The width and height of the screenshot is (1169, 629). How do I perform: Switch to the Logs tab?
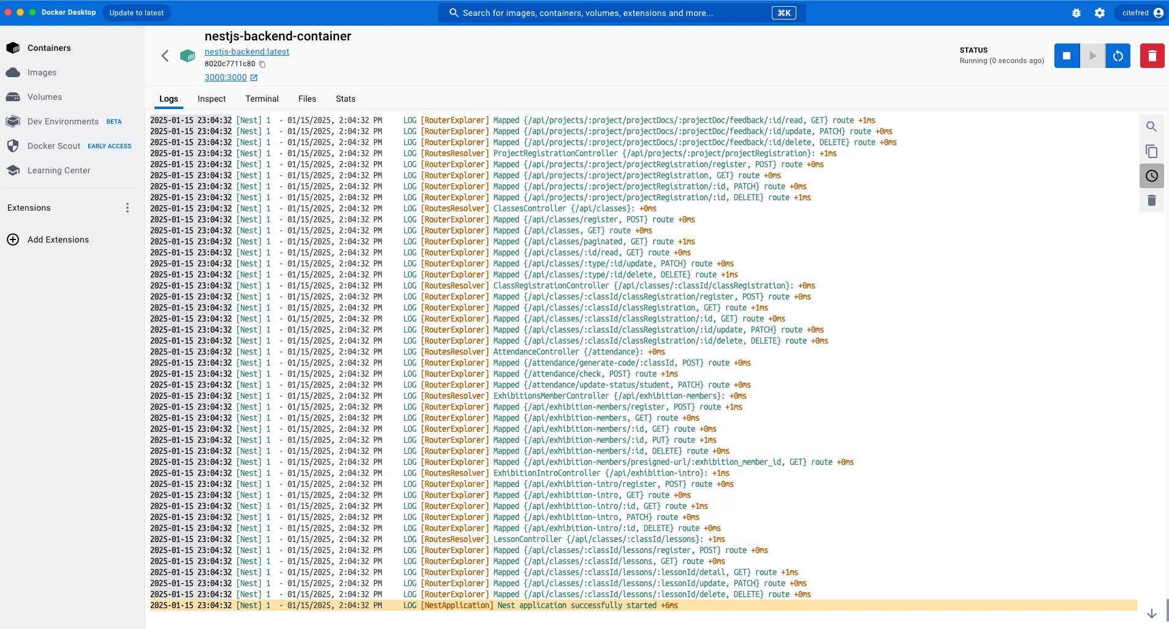[x=169, y=99]
